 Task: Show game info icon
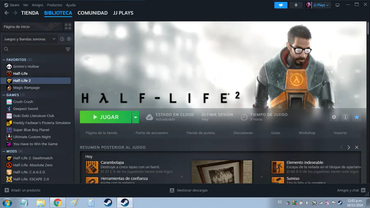(345, 117)
